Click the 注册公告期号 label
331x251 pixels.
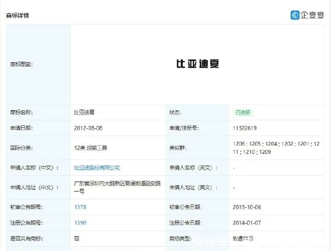click(26, 223)
